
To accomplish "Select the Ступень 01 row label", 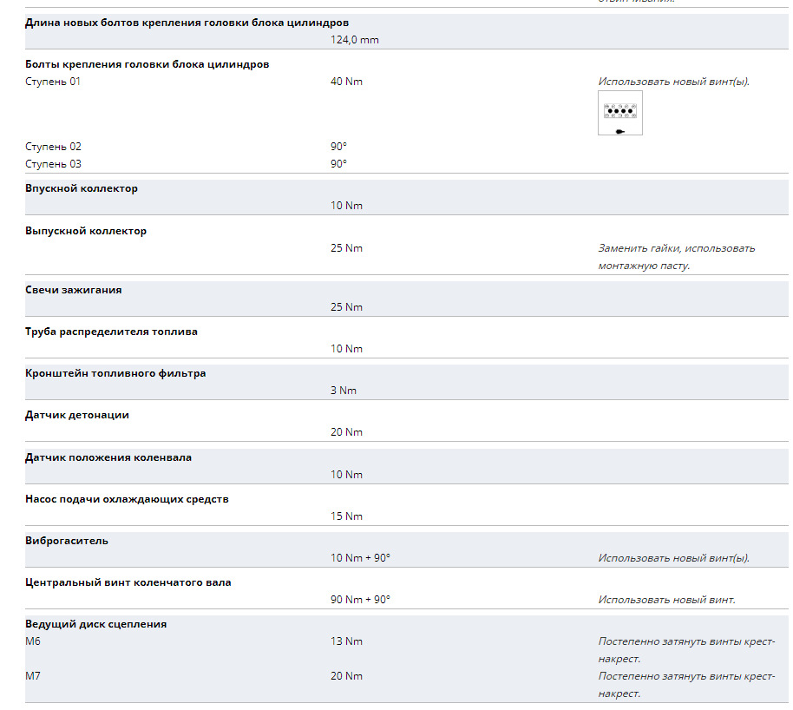I will click(x=53, y=82).
